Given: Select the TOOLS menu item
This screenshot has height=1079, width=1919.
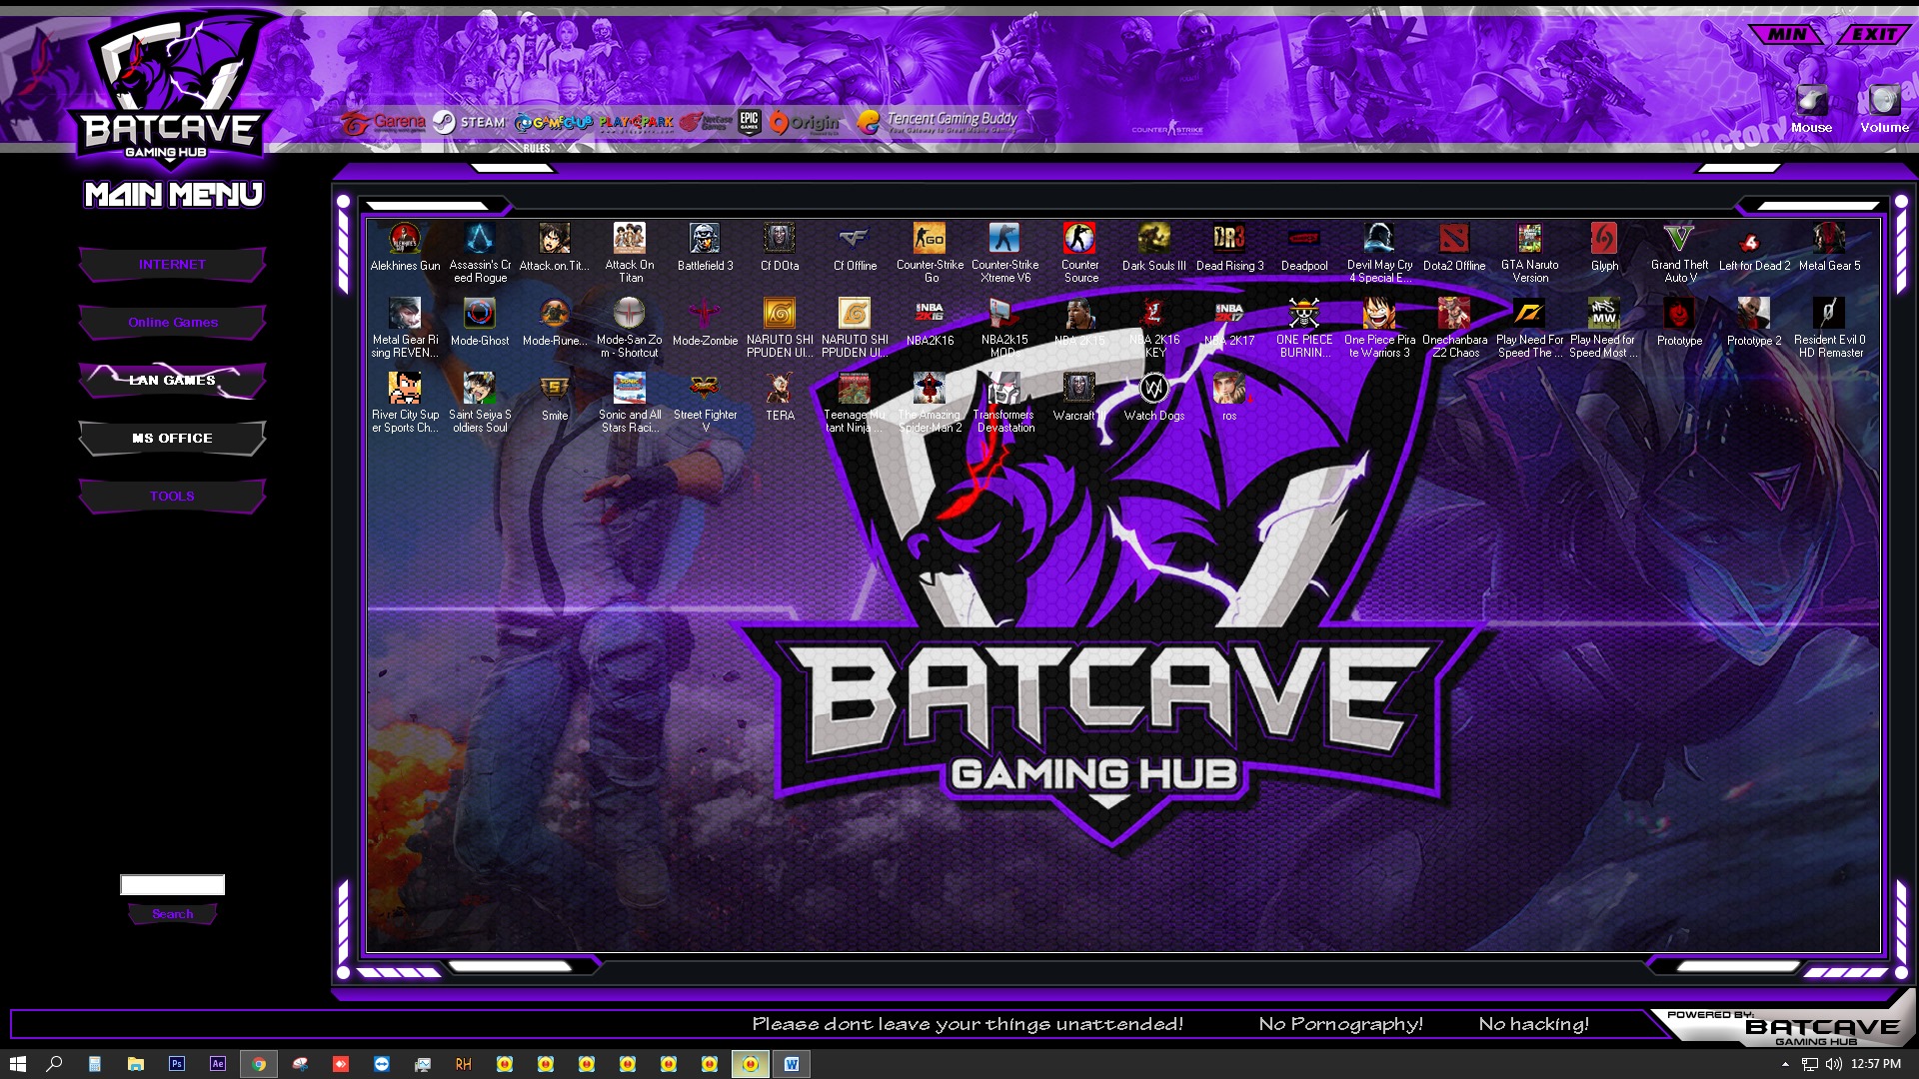Looking at the screenshot, I should tap(172, 497).
